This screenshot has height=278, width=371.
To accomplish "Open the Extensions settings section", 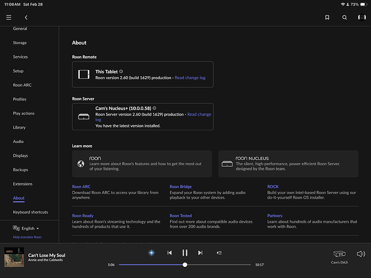I will (x=23, y=183).
